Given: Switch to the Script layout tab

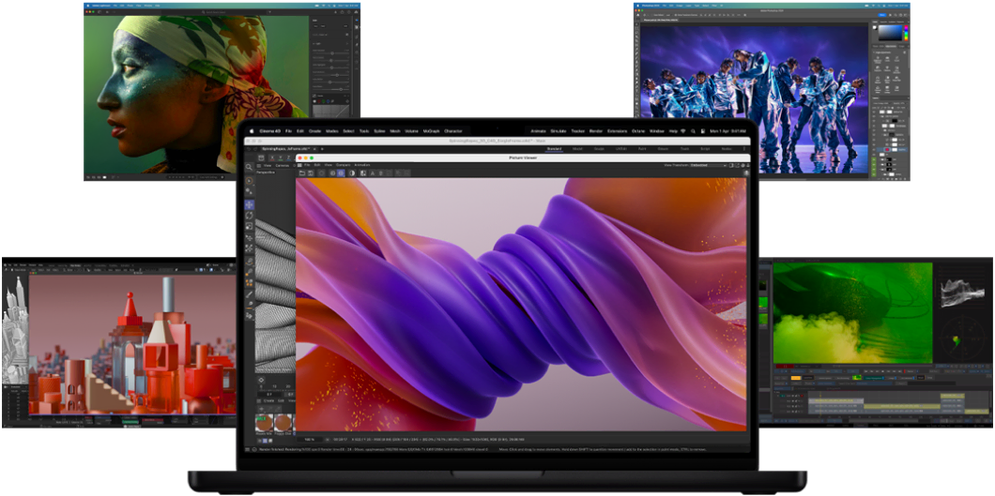Looking at the screenshot, I should coord(705,149).
